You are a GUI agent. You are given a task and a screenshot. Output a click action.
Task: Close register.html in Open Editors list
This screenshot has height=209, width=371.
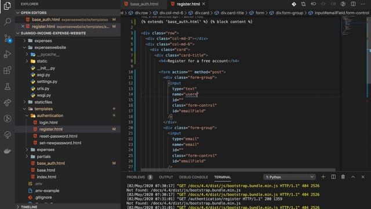tap(23, 26)
